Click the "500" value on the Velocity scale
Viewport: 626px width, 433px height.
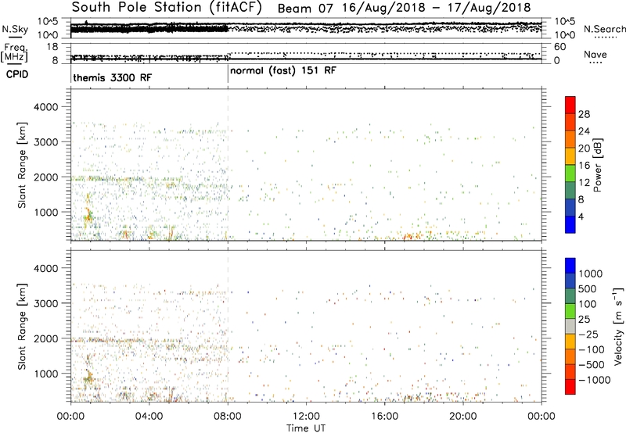[588, 288]
